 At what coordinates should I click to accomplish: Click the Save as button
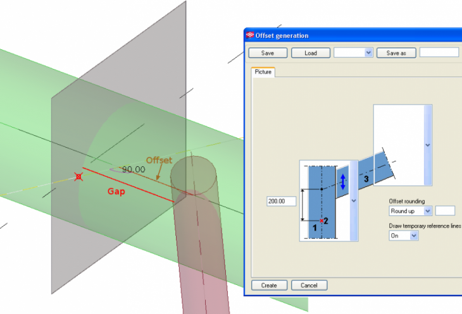[x=396, y=53]
